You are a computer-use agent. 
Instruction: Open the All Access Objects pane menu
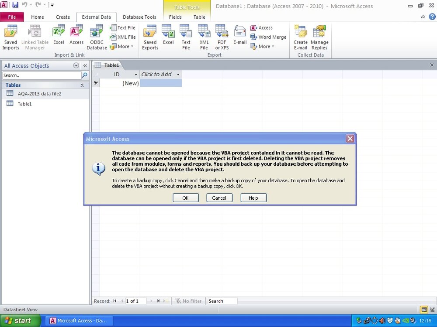[x=76, y=66]
